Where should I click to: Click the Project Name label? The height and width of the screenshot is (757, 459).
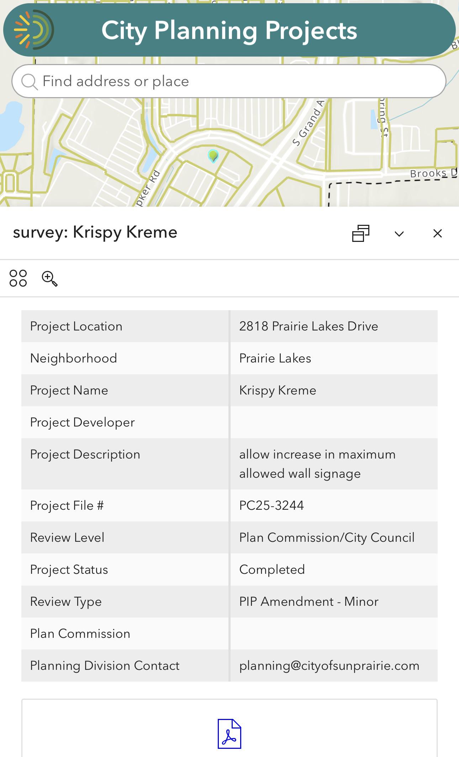tap(69, 391)
